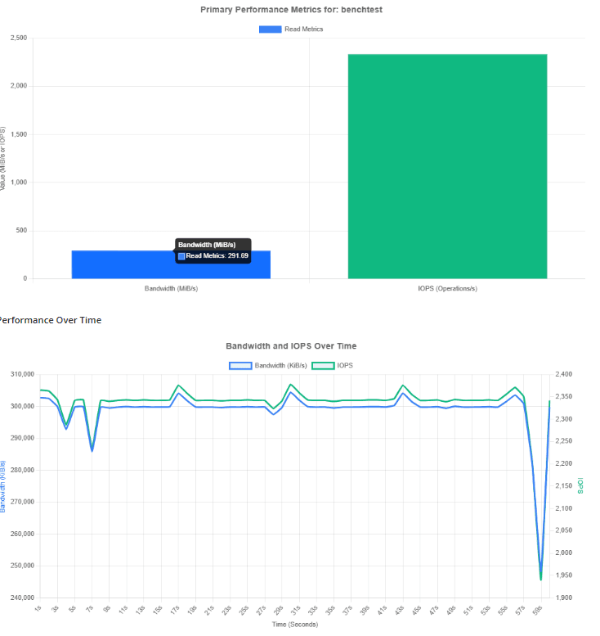Screen dimensions: 600x636
Task: Click the dip at 7s on the line chart
Action: point(92,449)
